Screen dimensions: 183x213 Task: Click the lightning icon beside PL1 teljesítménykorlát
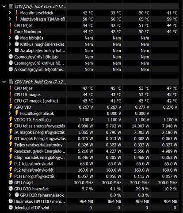[11, 163]
